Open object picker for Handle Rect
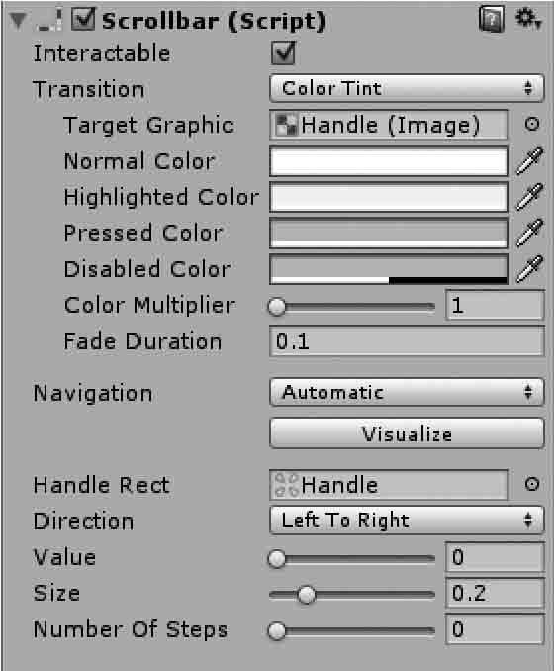 pos(532,484)
